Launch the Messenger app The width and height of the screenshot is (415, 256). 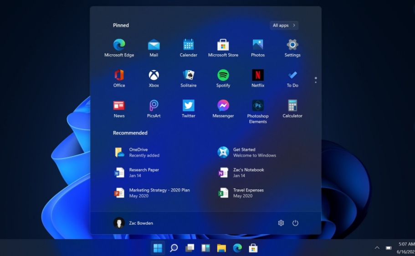click(223, 109)
